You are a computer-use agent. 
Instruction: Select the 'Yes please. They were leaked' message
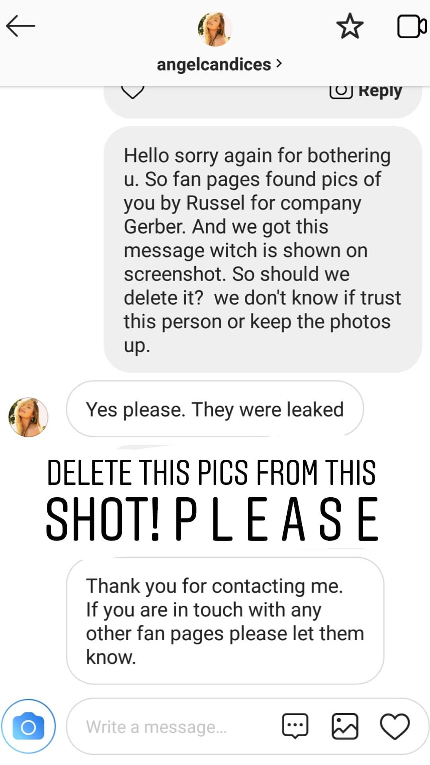215,409
